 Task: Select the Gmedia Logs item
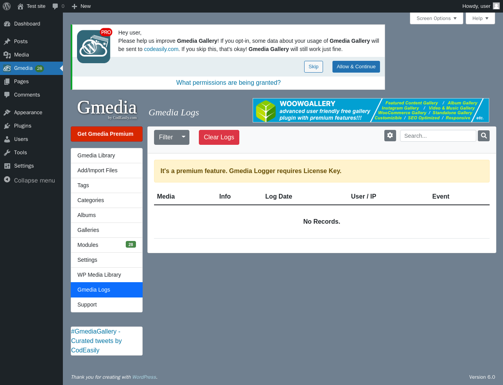tap(106, 290)
